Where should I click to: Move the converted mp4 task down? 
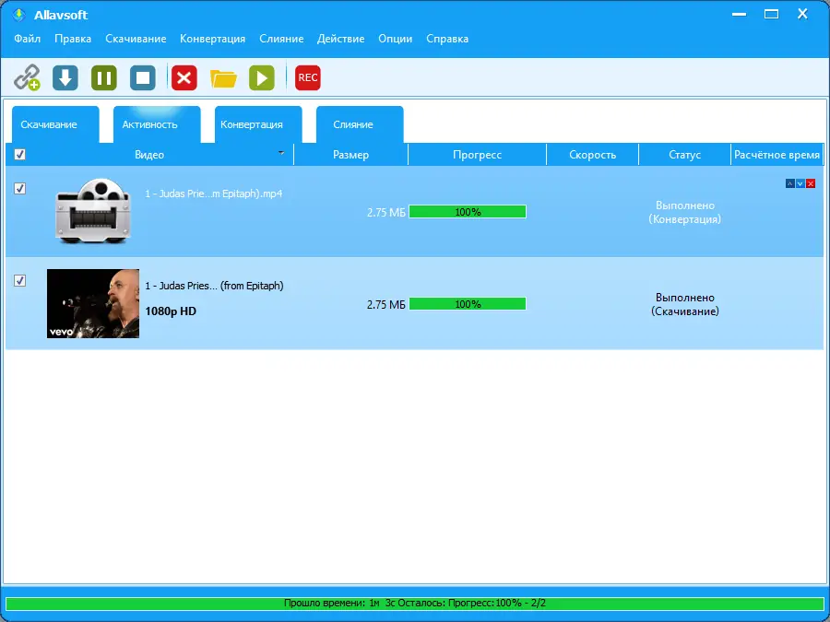[800, 183]
